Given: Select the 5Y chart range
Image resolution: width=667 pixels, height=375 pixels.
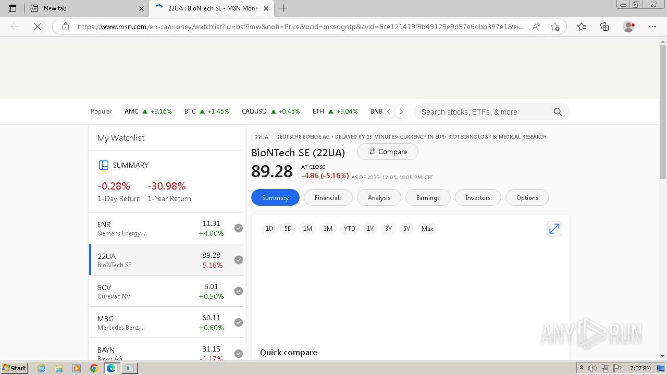Looking at the screenshot, I should click(406, 229).
